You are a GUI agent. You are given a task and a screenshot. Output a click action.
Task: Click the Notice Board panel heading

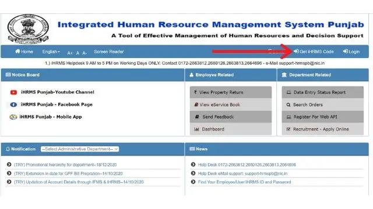[x=26, y=75]
